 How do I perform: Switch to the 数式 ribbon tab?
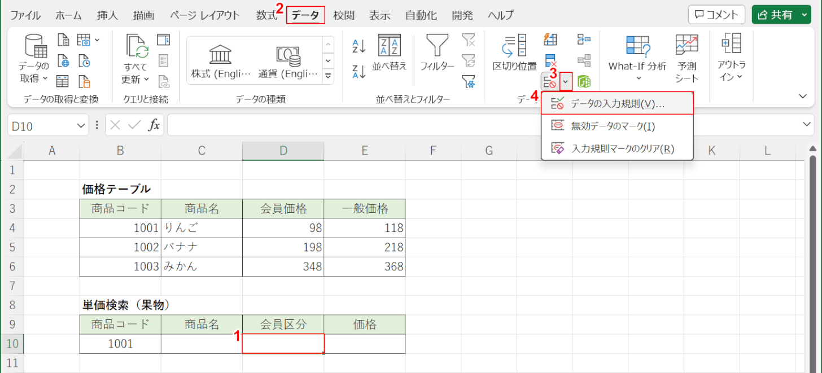point(266,15)
